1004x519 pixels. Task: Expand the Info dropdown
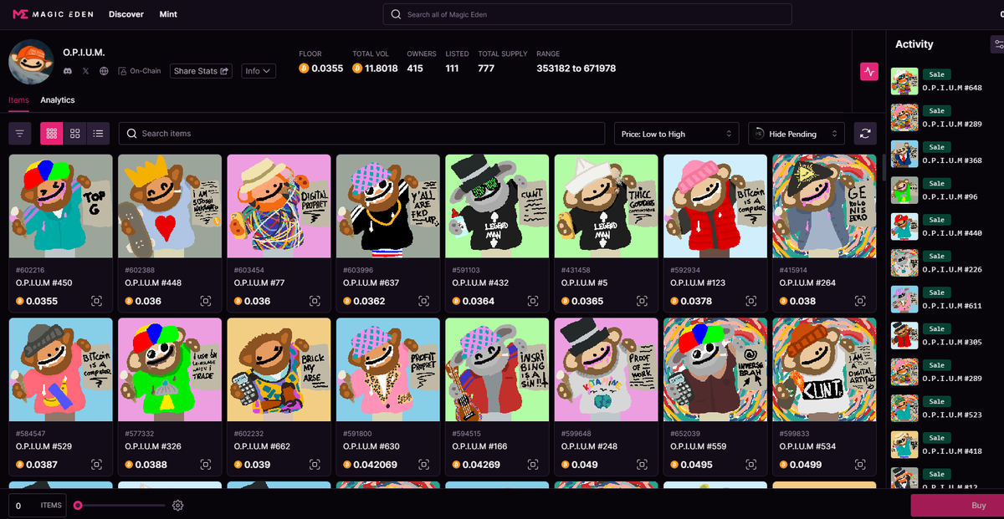[259, 71]
